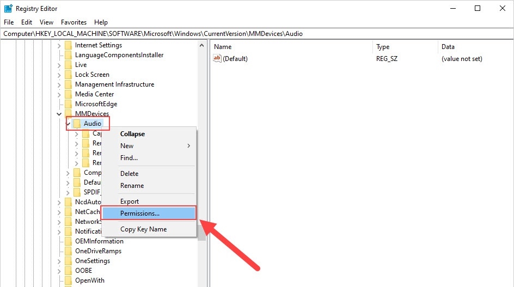
Task: Click the Registry Editor app icon in title bar
Action: point(8,8)
